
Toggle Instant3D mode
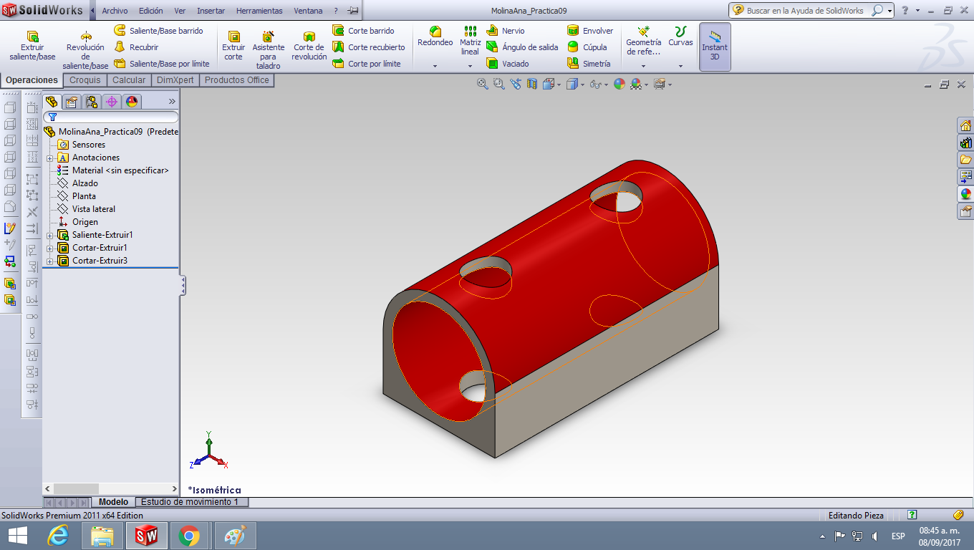coord(714,47)
